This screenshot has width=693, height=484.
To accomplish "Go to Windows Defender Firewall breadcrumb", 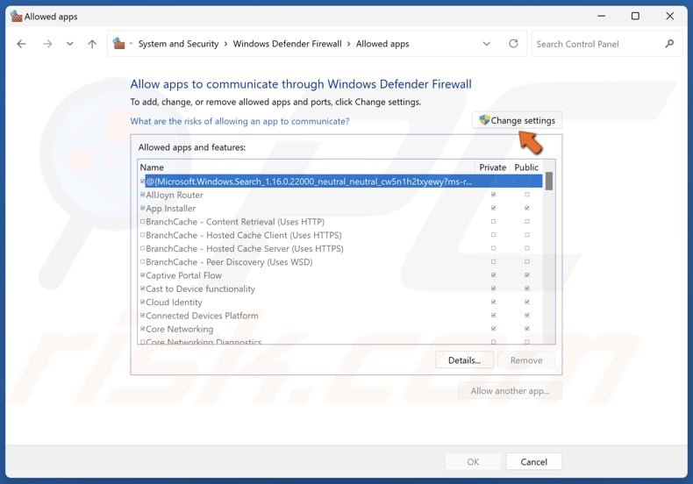I will pos(287,44).
